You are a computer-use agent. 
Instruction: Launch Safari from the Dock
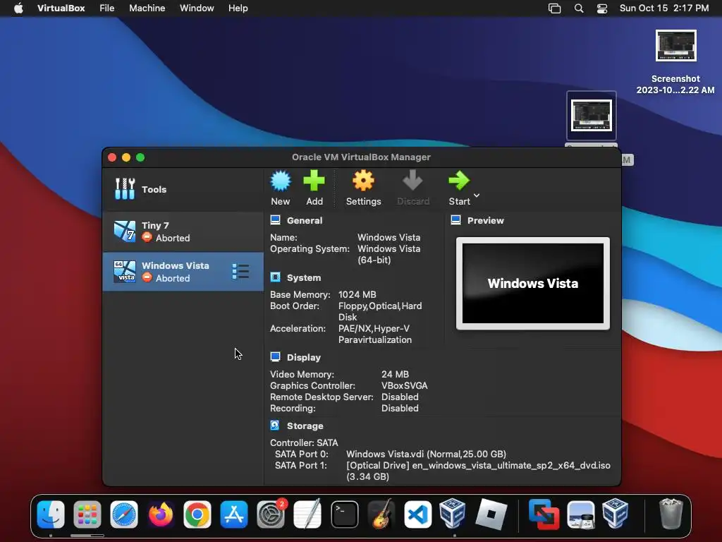tap(124, 514)
